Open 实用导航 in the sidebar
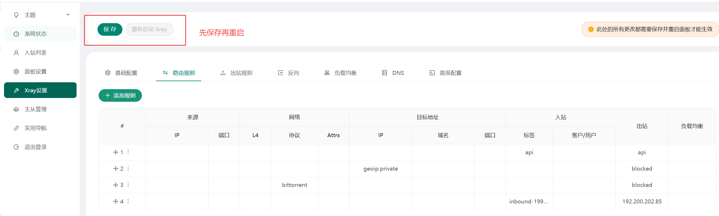Screen dimensions: 719x216 (x=40, y=128)
